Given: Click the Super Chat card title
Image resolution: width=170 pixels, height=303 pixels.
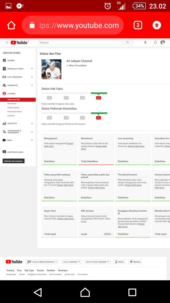Looking at the screenshot, I should [x=50, y=211].
